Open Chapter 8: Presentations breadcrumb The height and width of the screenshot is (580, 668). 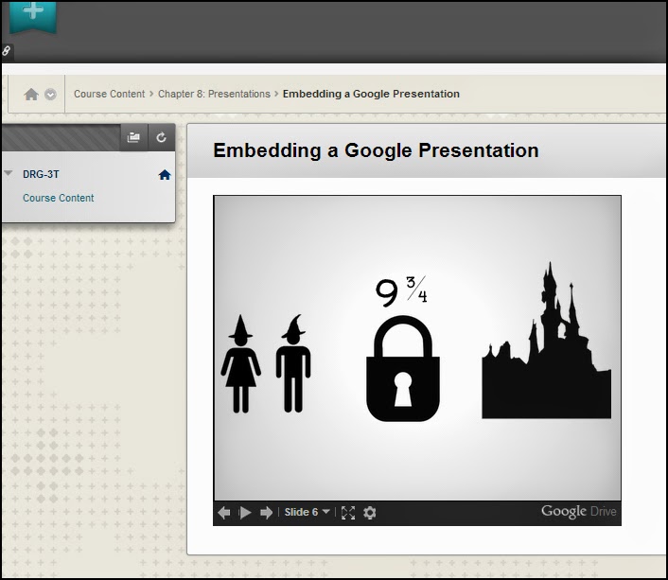point(214,94)
